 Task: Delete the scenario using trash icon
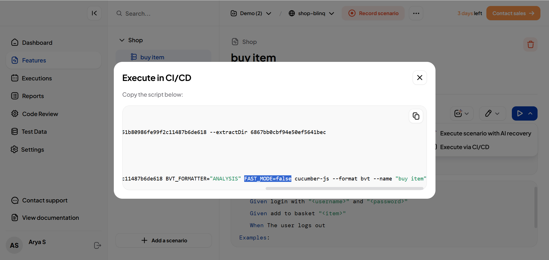click(x=530, y=44)
